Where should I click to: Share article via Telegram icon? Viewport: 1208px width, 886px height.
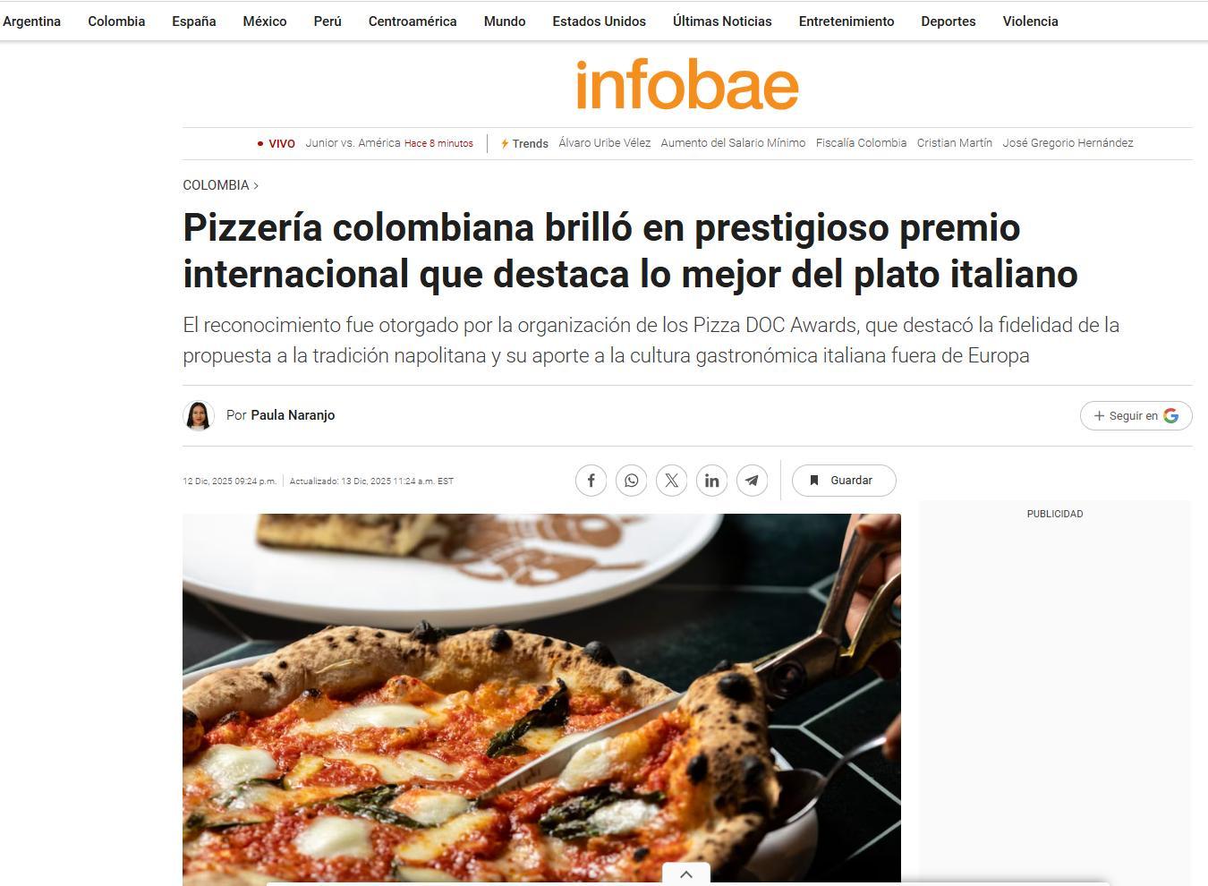click(752, 481)
